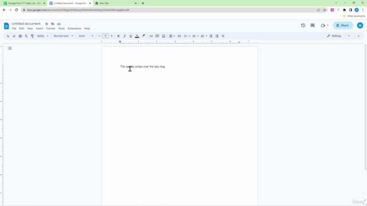The height and width of the screenshot is (206, 367).
Task: Open the browser Extensions puzzle icon
Action: (344, 10)
